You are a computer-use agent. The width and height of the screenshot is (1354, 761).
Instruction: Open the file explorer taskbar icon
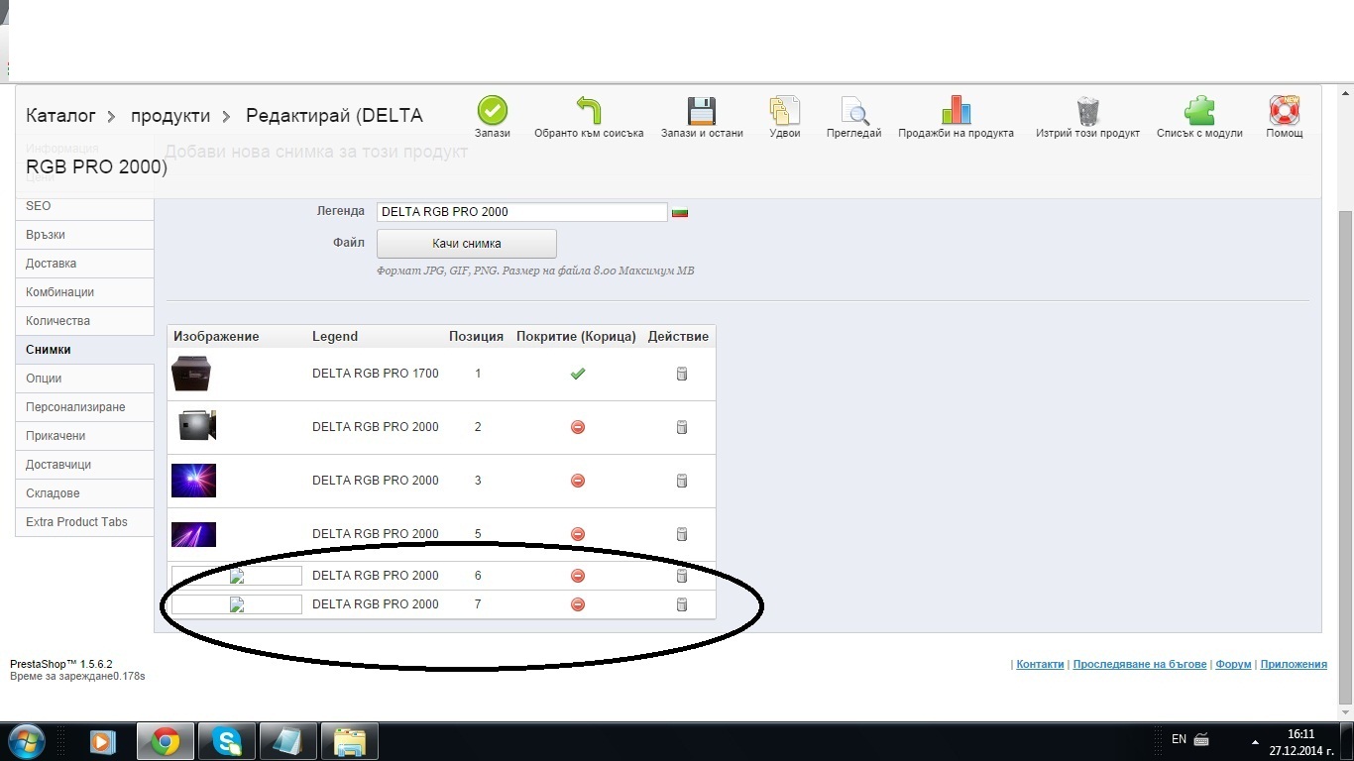[x=350, y=741]
